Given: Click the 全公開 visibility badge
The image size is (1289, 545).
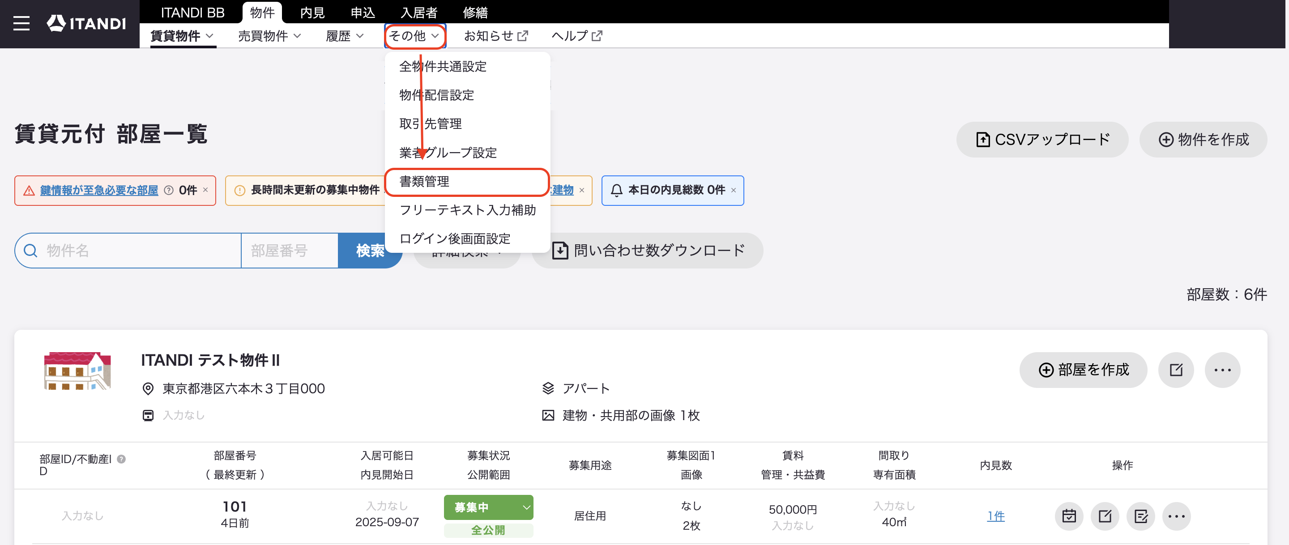Looking at the screenshot, I should point(488,530).
